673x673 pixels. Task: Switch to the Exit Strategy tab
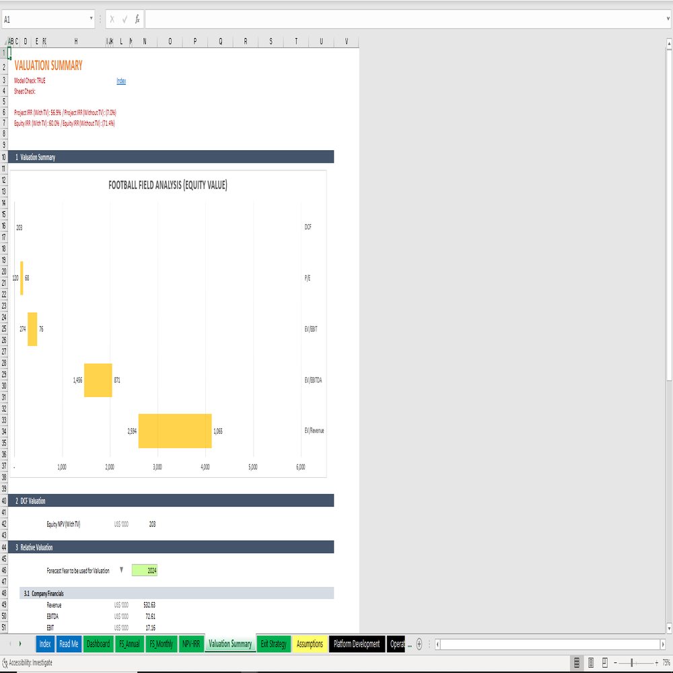(273, 644)
